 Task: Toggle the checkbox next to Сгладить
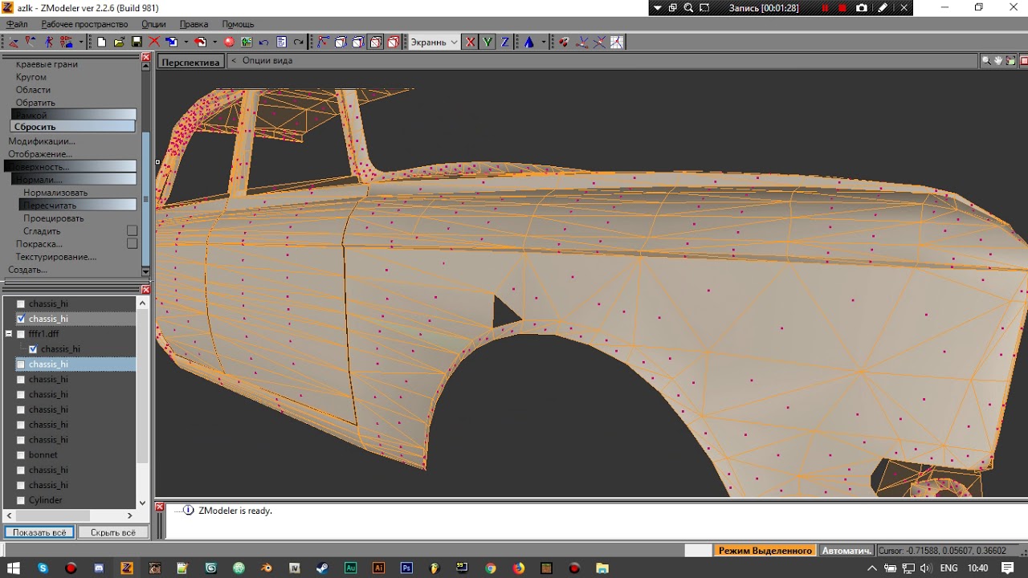pyautogui.click(x=133, y=231)
